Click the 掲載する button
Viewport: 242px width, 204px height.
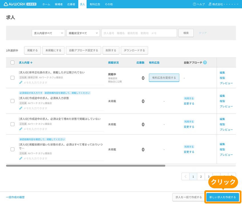pyautogui.click(x=33, y=50)
